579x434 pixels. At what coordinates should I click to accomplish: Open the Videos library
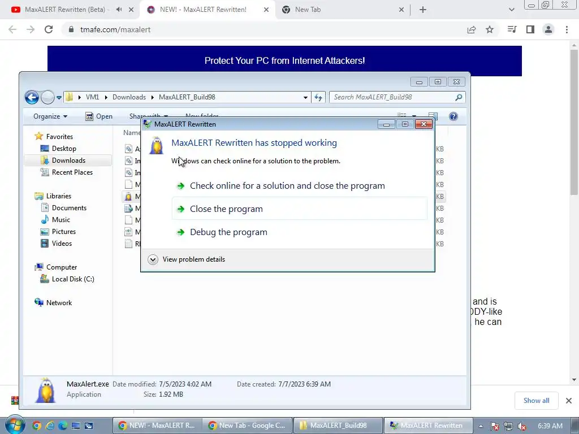click(62, 243)
